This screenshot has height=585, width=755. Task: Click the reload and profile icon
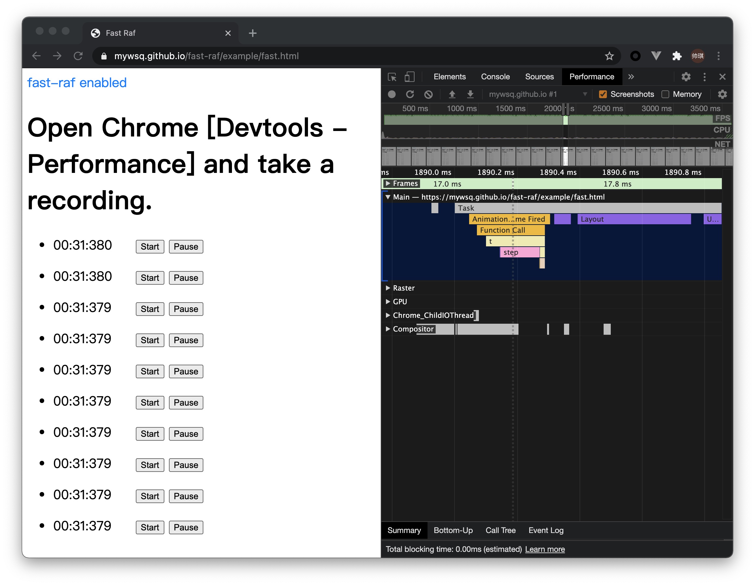pyautogui.click(x=410, y=94)
